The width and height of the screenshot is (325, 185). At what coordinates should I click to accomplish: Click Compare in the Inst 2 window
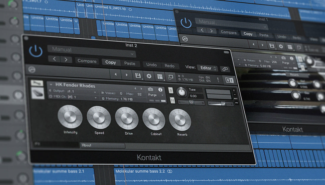click(x=87, y=61)
